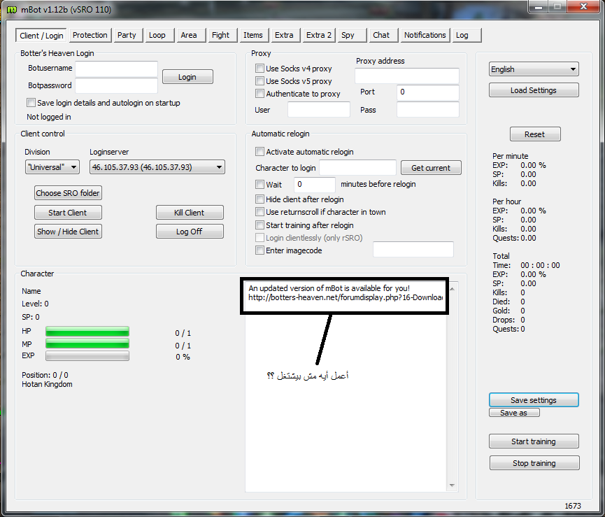
Task: Click the Save as button
Action: [514, 413]
